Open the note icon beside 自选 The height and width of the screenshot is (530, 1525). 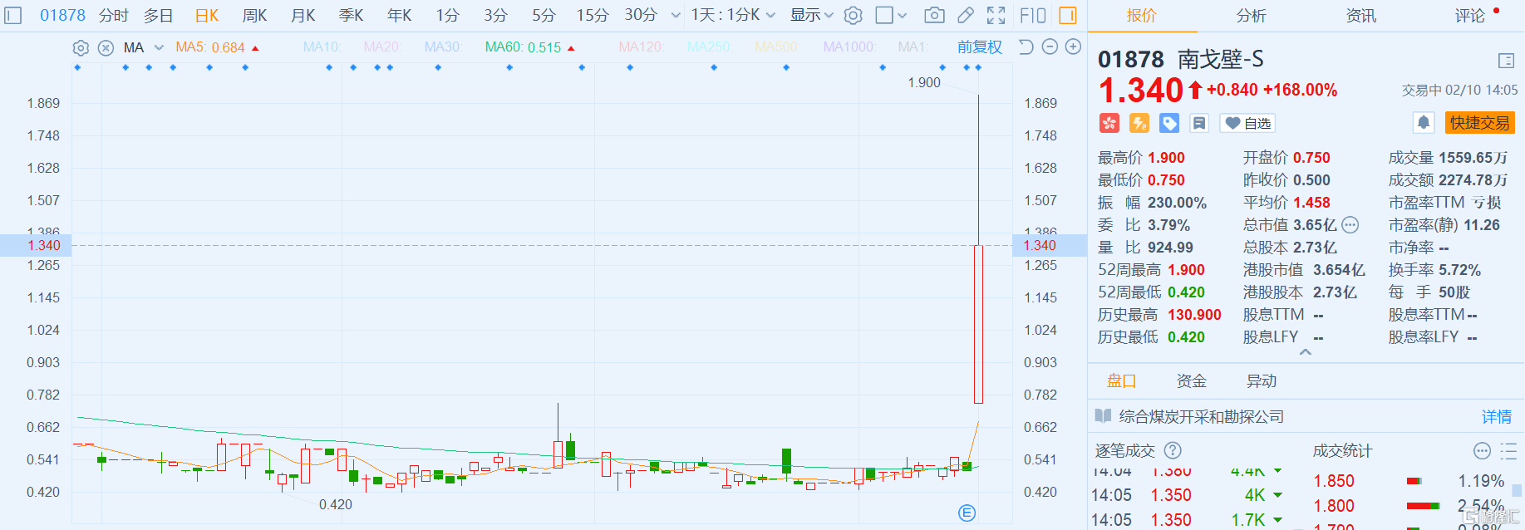(1199, 123)
